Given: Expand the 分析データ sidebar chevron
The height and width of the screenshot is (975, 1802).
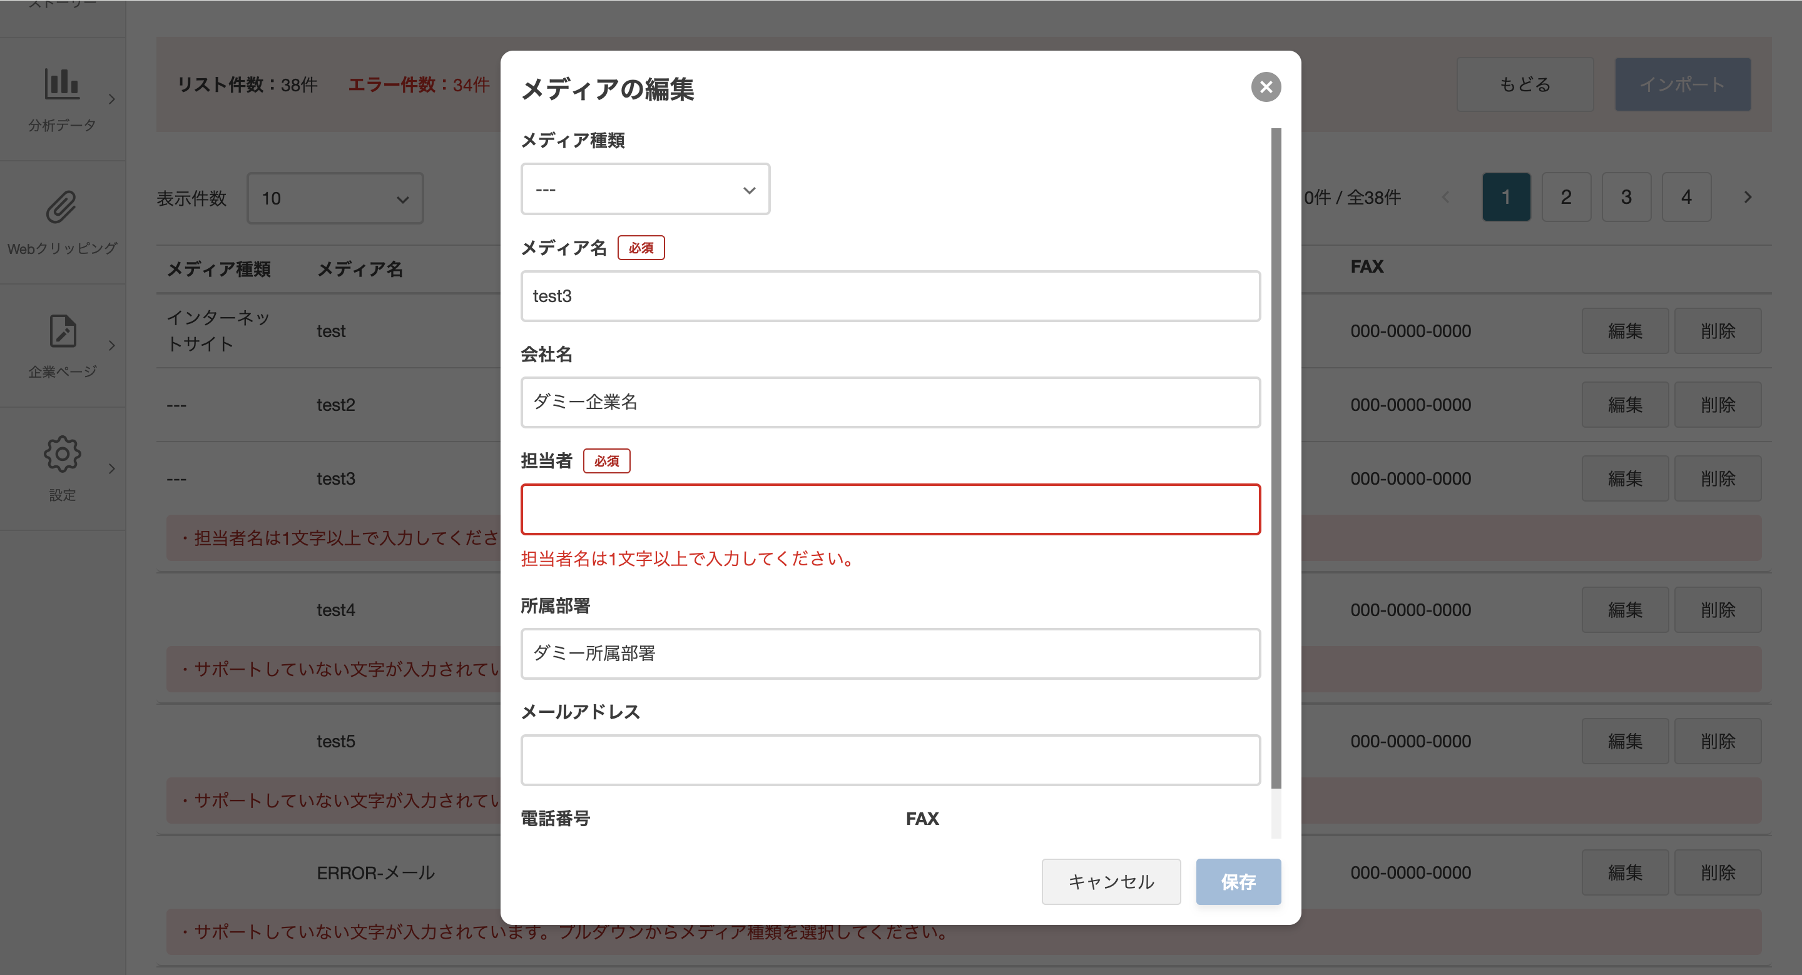Looking at the screenshot, I should point(112,99).
